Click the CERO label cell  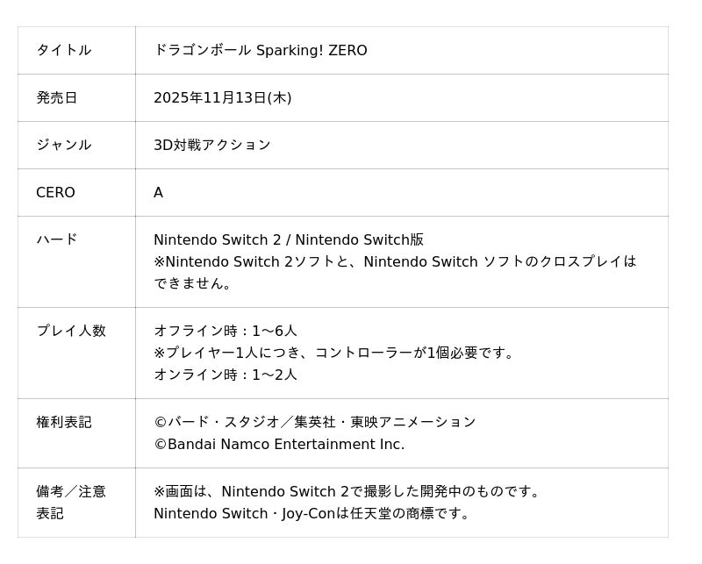[55, 193]
